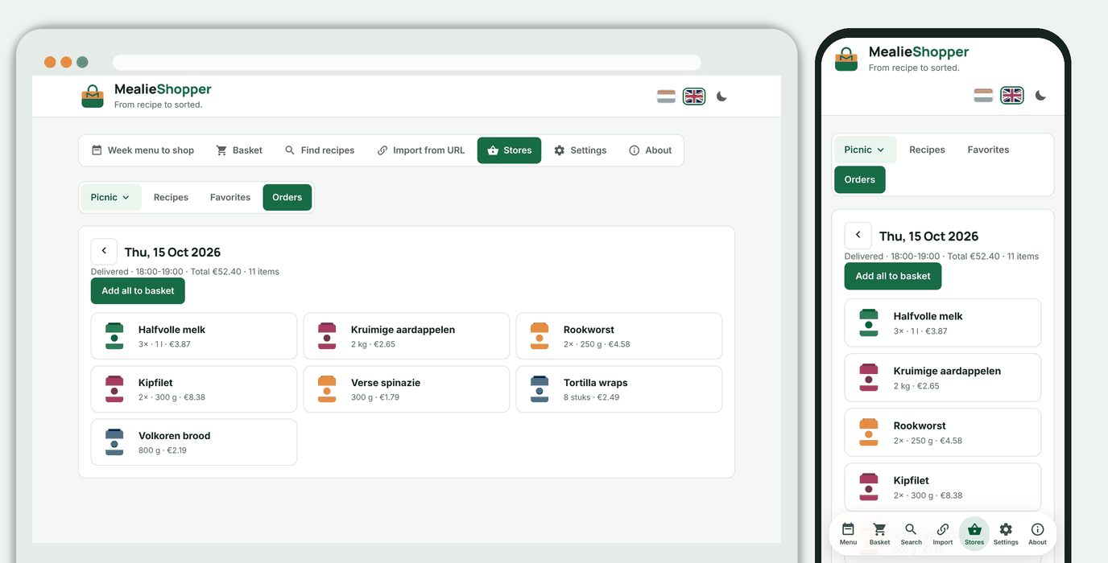Open Import in phone bottom navigation
Viewport: 1108px width, 563px height.
(x=943, y=534)
